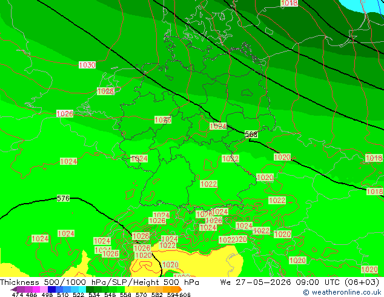The image size is (384, 297).
Task: Select the darkest green swatch above 534
Action: (90, 289)
